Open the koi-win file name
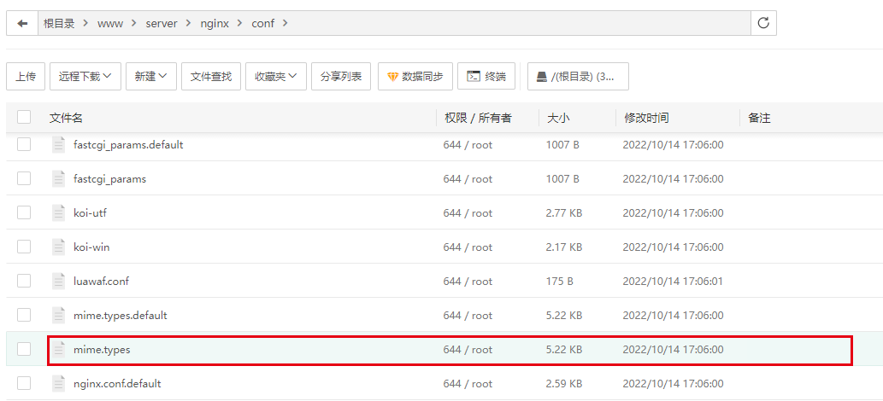 (91, 247)
